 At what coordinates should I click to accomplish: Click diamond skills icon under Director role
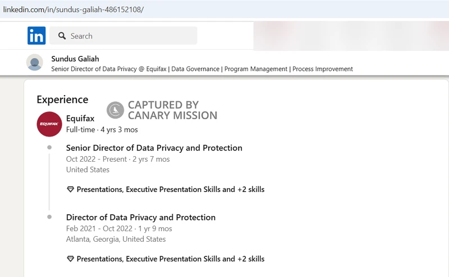point(70,259)
